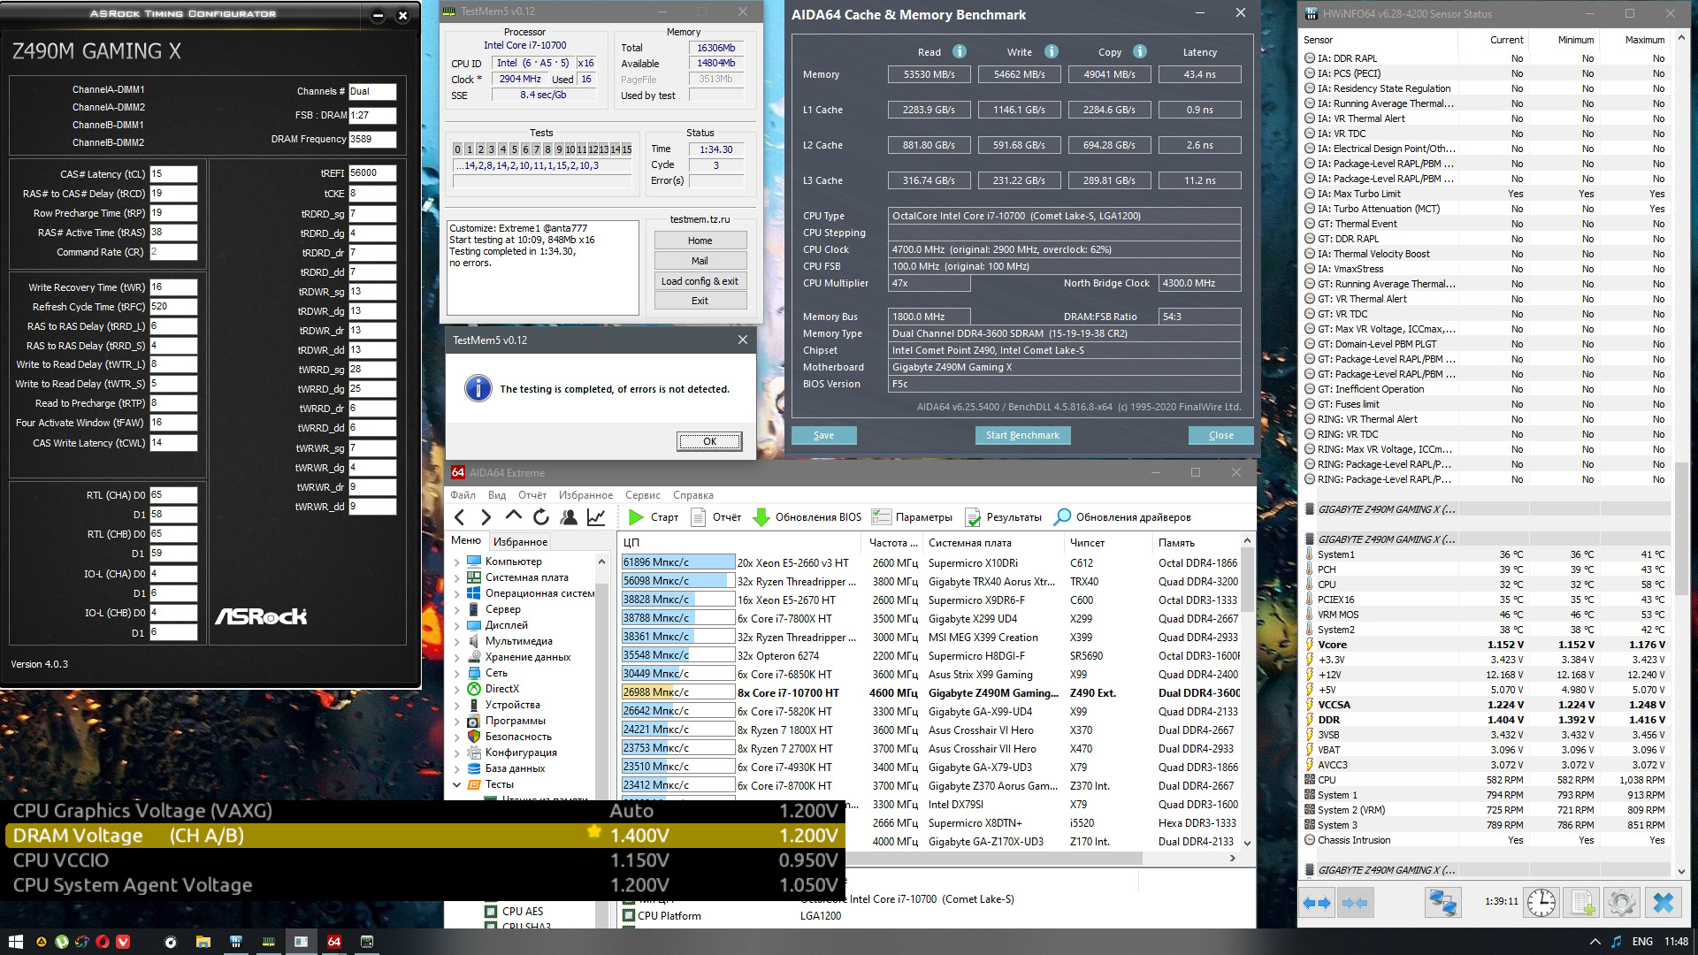Click the refresh icon in AIDA64 toolbar
1698x955 pixels.
coord(541,517)
